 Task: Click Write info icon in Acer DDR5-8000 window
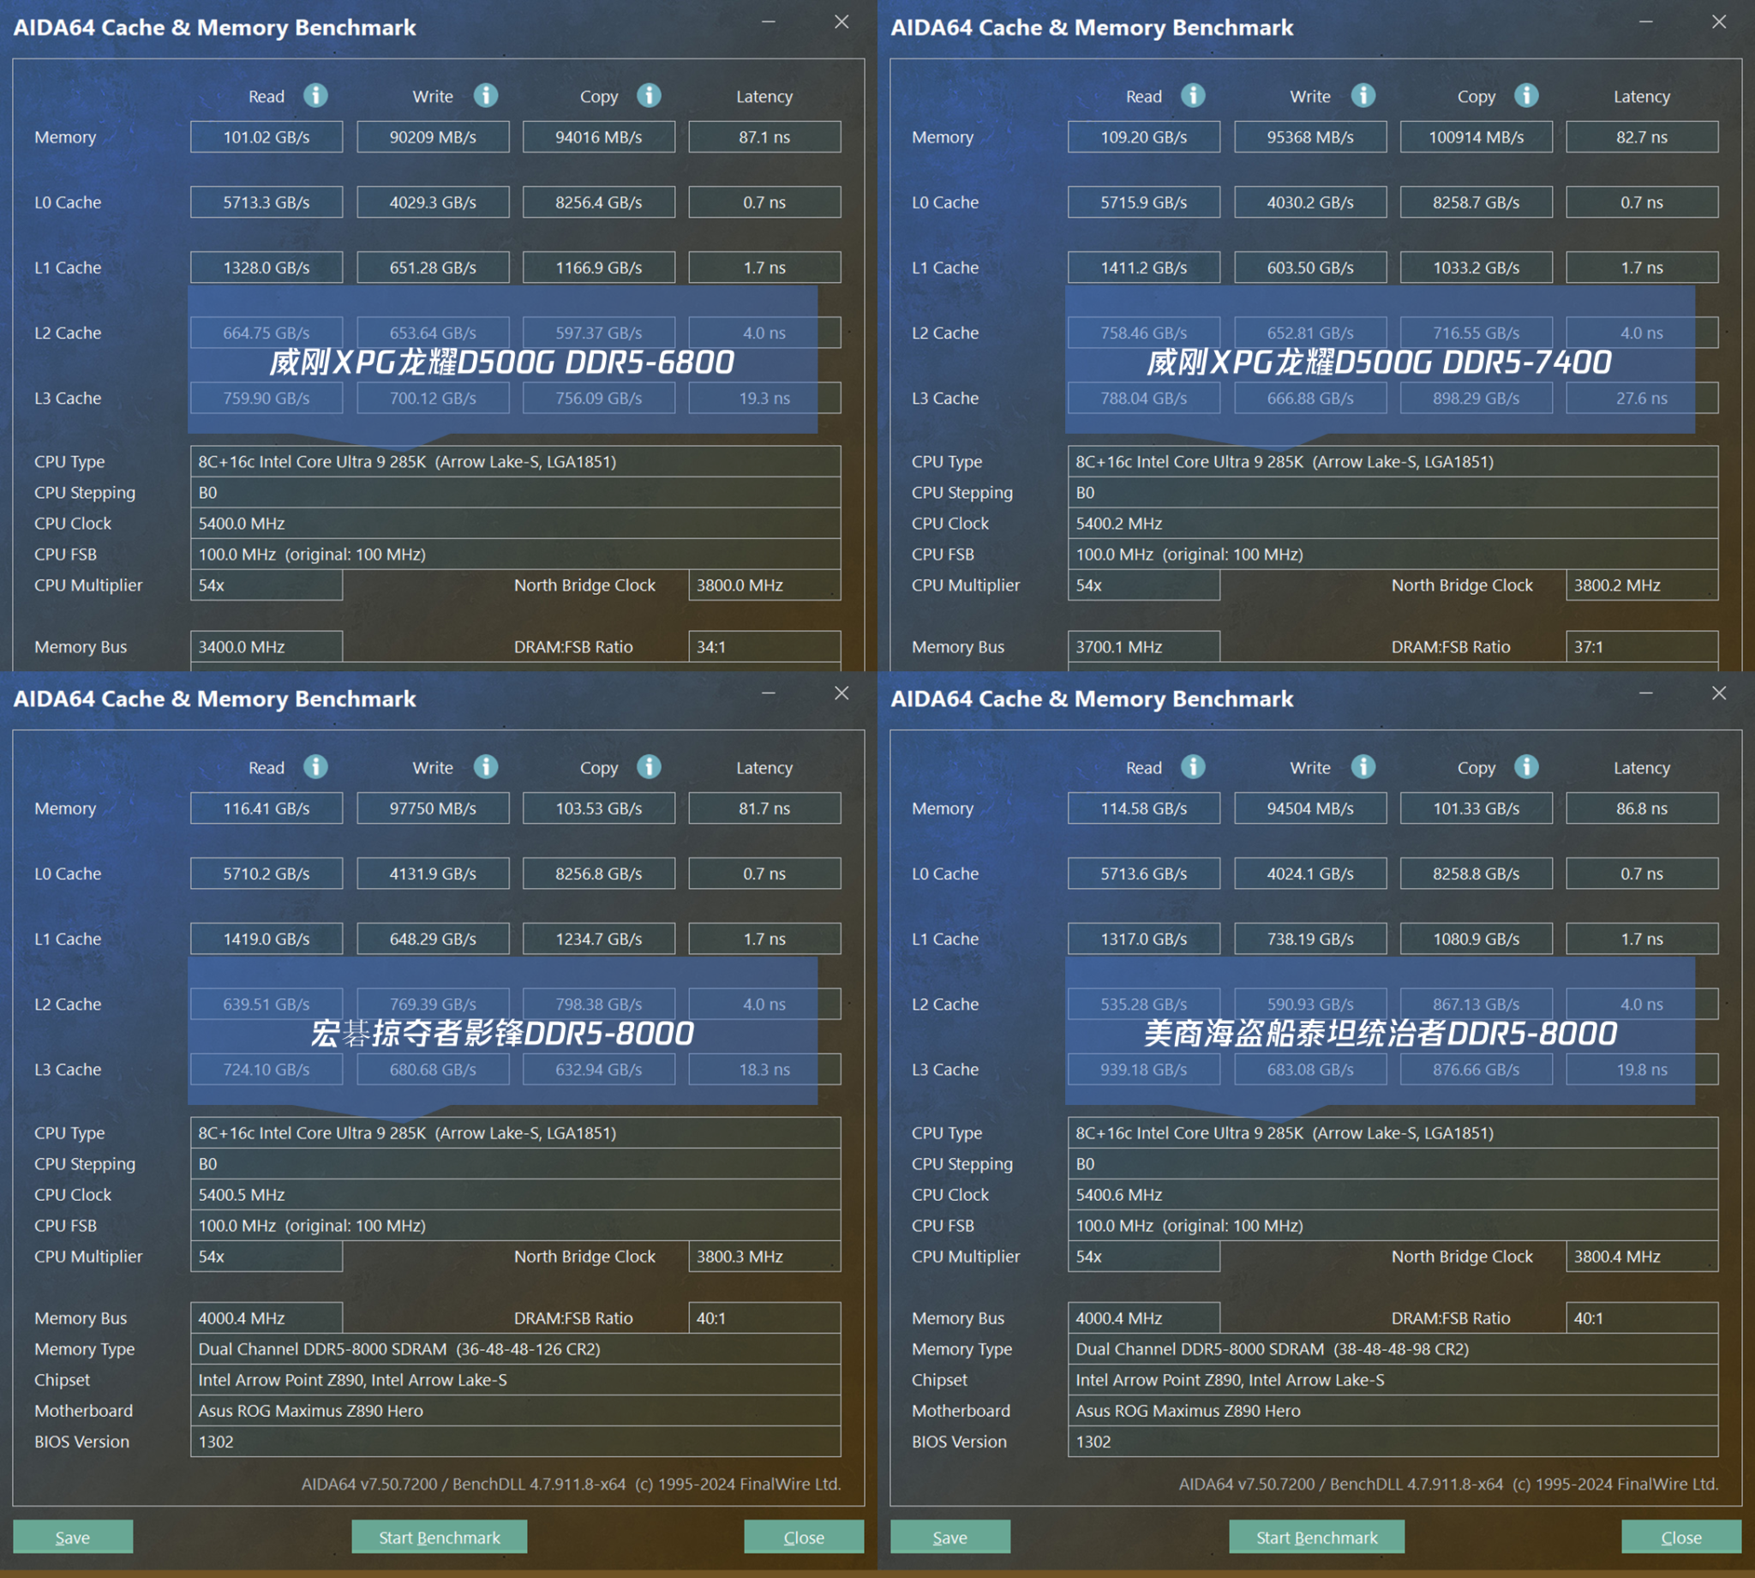pyautogui.click(x=486, y=766)
